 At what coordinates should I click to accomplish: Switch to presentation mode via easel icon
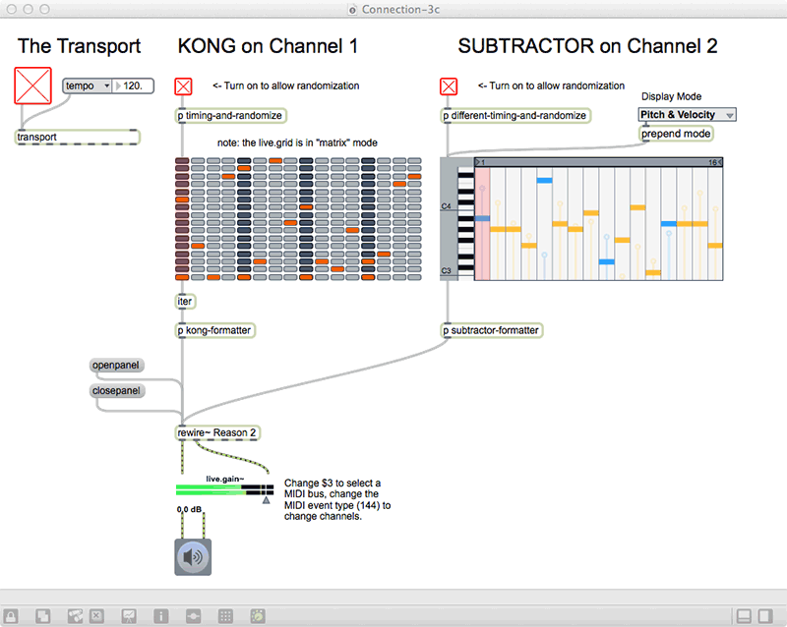tap(129, 616)
